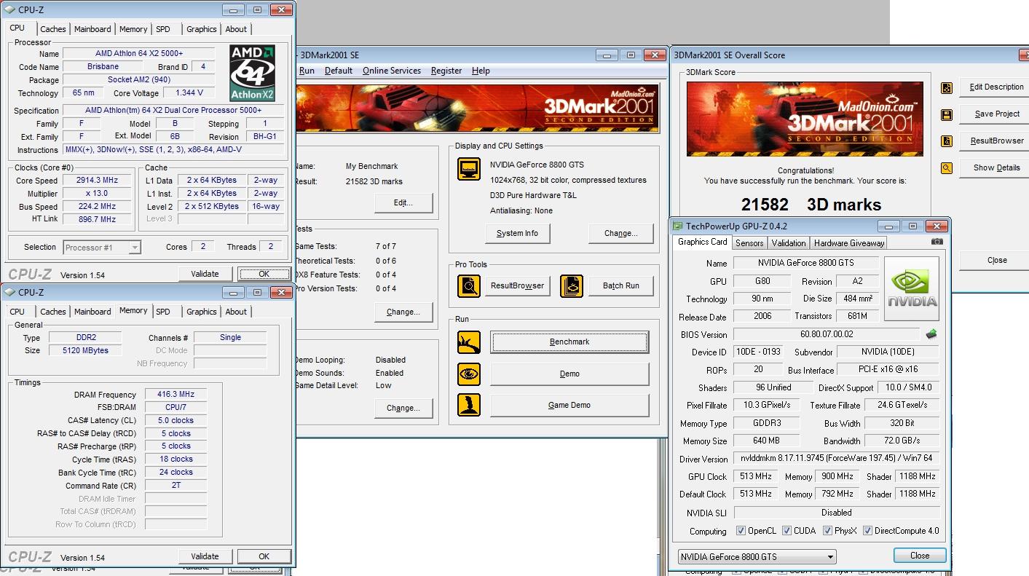Image resolution: width=1029 pixels, height=576 pixels.
Task: Click the Game Demo joystick icon
Action: tap(469, 405)
